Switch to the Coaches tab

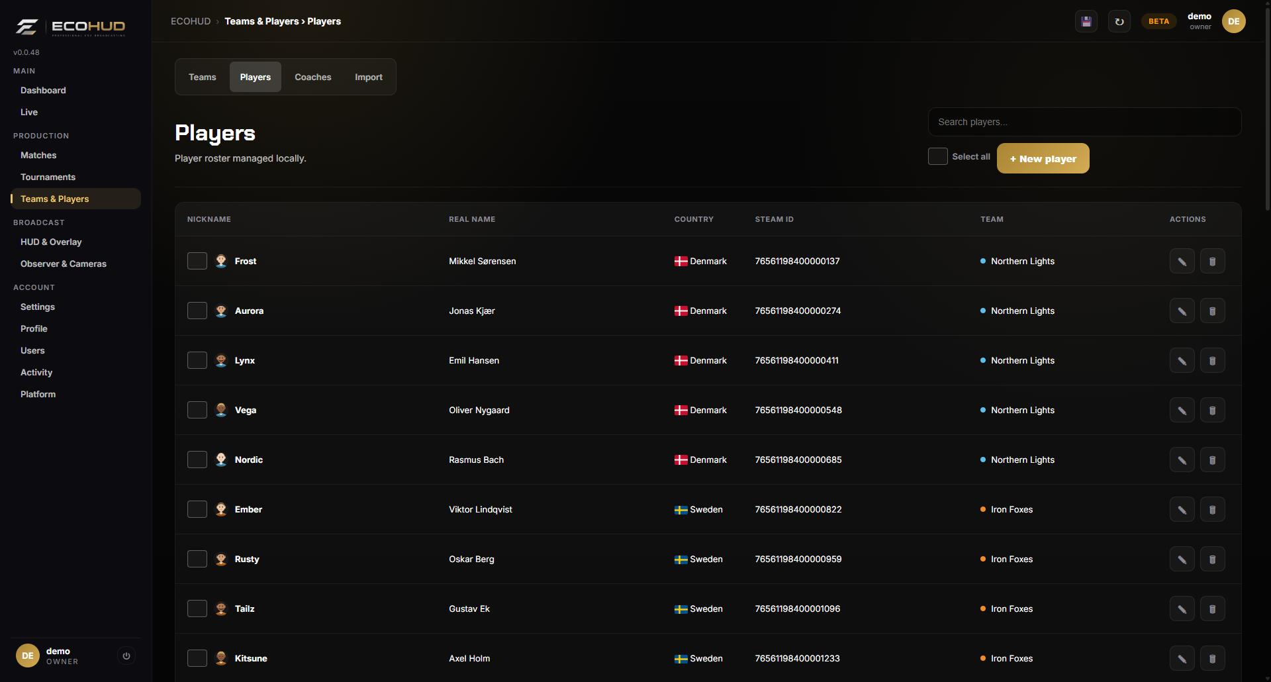click(x=313, y=77)
